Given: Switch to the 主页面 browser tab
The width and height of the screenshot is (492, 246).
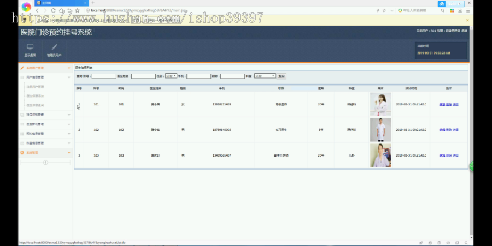Looking at the screenshot, I should click(x=61, y=3).
